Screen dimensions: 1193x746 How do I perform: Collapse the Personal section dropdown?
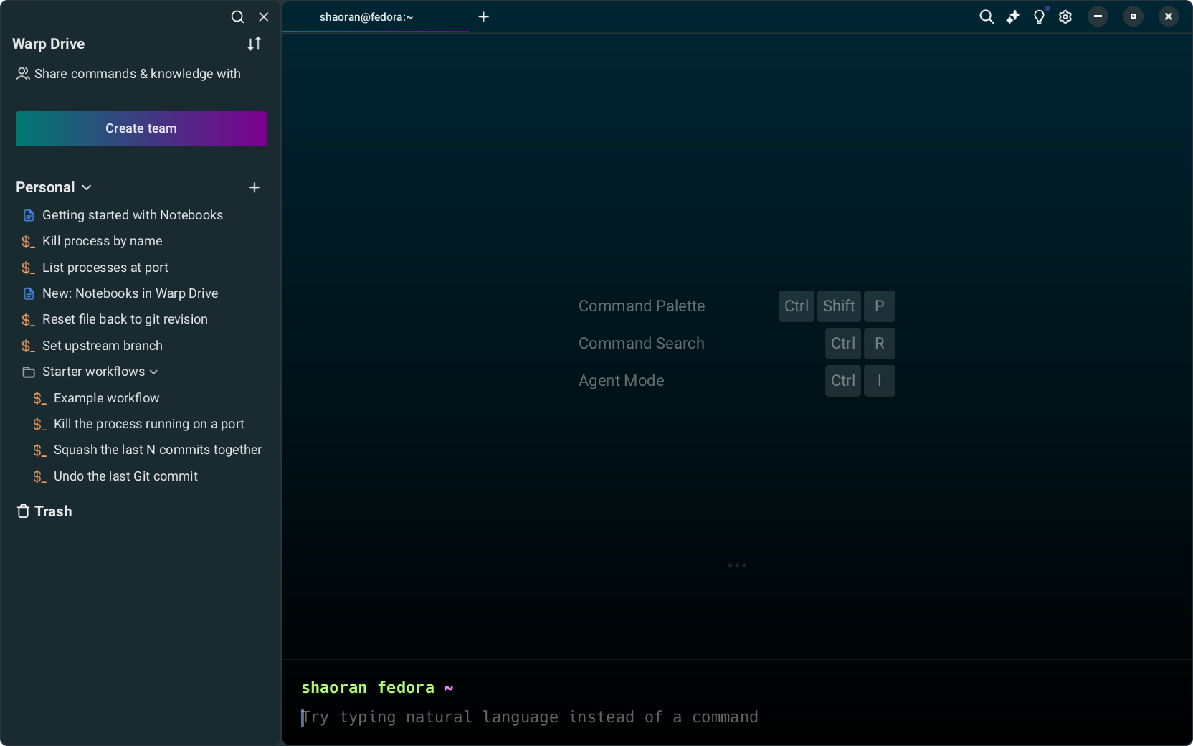pyautogui.click(x=87, y=187)
